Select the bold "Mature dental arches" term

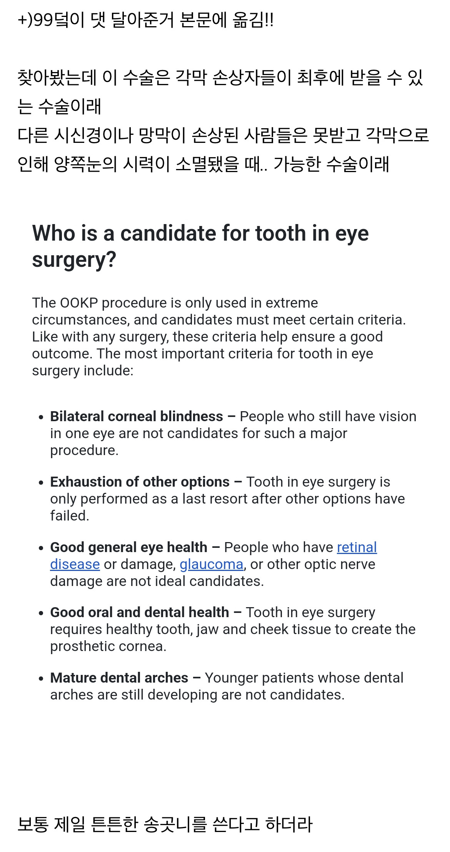(x=119, y=678)
